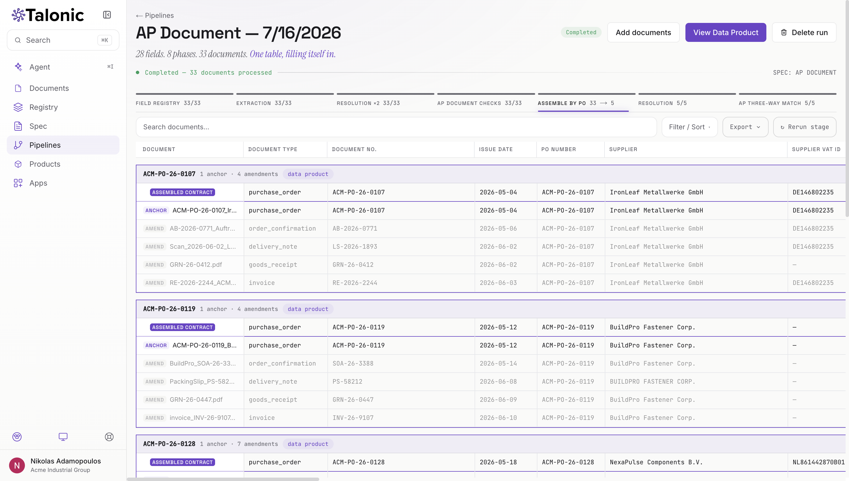Screen dimensions: 849x481
Task: Open Nikolas Adamopoulos account menu
Action: tap(63, 465)
